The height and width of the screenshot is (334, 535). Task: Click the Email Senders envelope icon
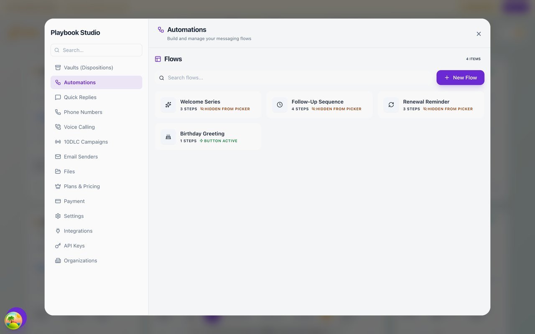pyautogui.click(x=58, y=157)
